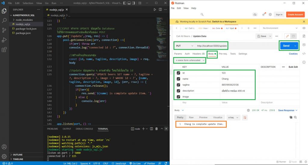
Task: Click the Switch to a Workspace link
Action: 224,21
